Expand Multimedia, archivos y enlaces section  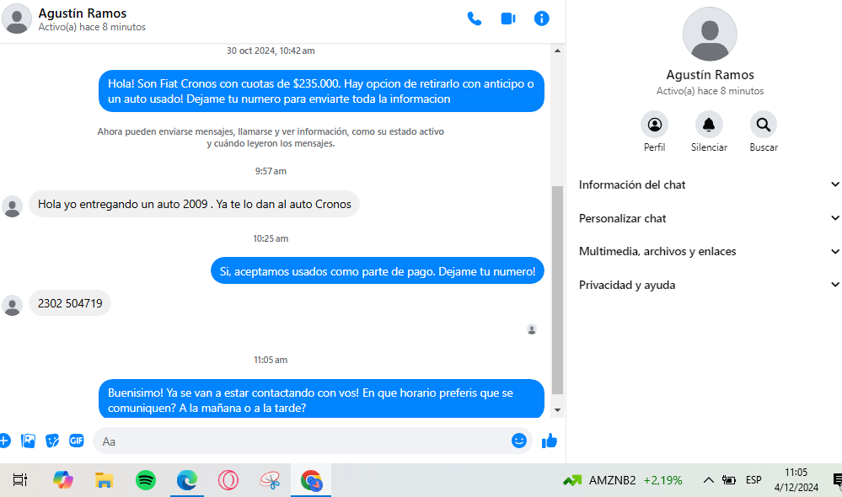point(708,251)
